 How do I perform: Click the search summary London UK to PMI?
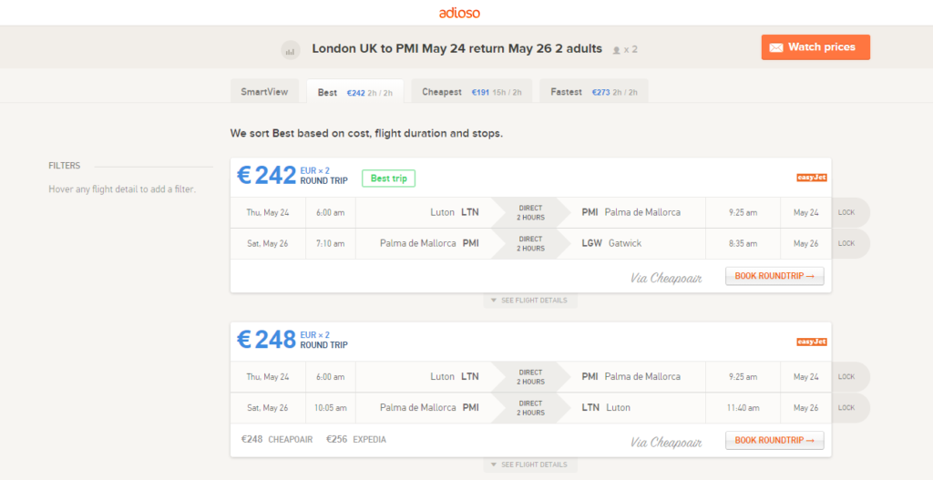(457, 49)
